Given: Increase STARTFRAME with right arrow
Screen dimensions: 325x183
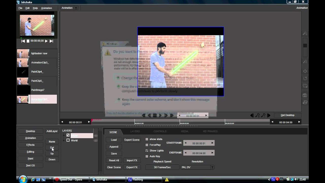Looking at the screenshot, I should pos(212,143).
